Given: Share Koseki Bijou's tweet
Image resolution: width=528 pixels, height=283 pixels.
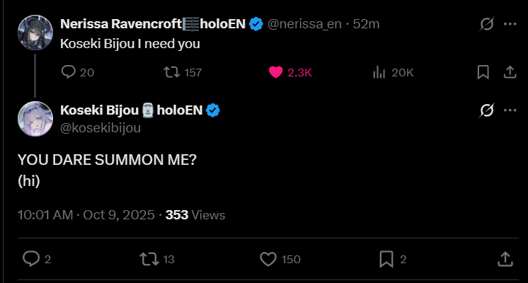Looking at the screenshot, I should 505,259.
